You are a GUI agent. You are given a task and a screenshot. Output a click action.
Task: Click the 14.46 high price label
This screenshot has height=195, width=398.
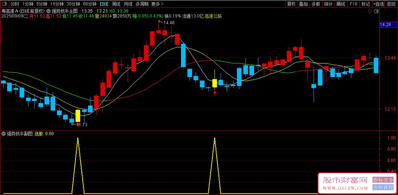pyautogui.click(x=169, y=23)
